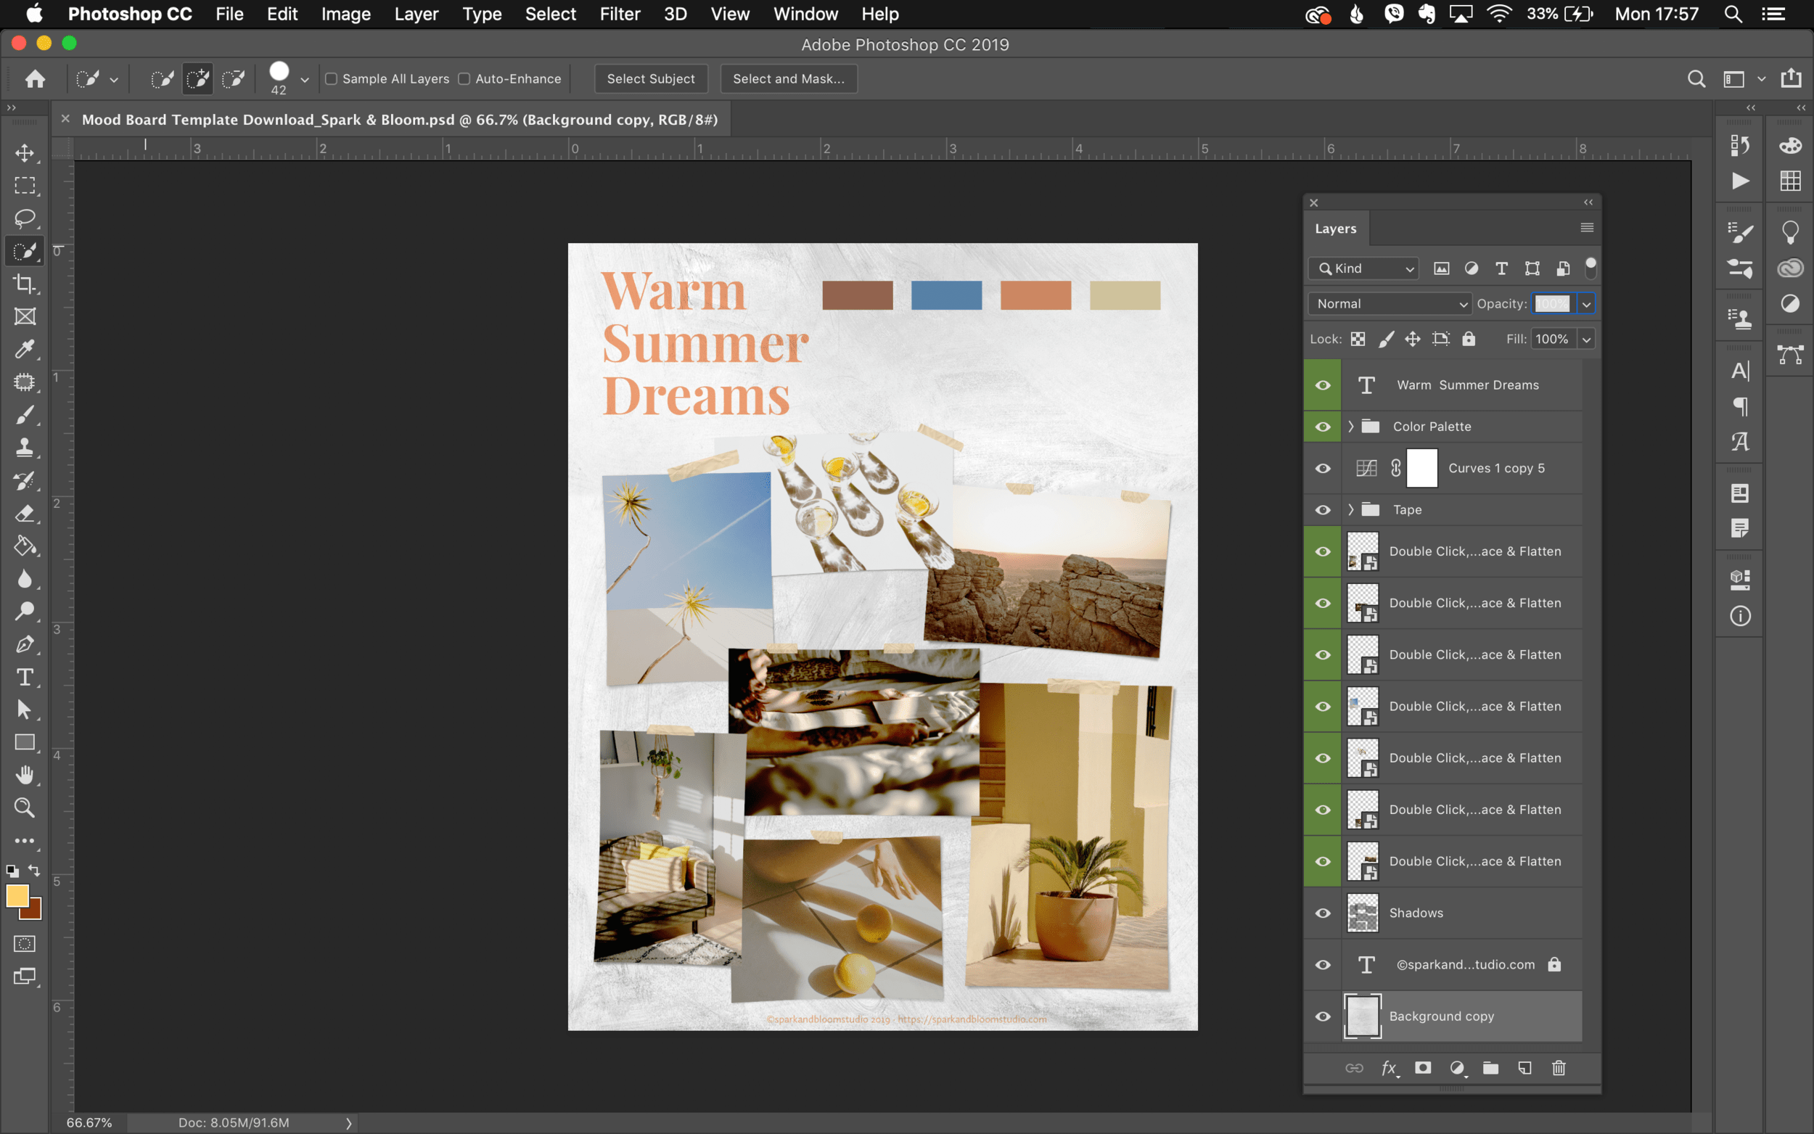Viewport: 1814px width, 1134px height.
Task: Hide the Shadows layer
Action: 1322,913
